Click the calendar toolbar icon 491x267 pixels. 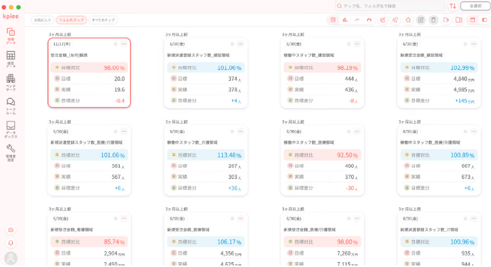pyautogui.click(x=473, y=20)
